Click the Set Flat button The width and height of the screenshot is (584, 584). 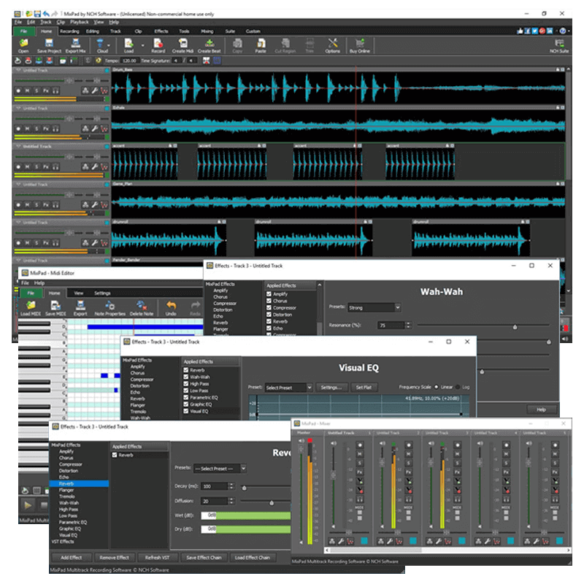tap(364, 388)
